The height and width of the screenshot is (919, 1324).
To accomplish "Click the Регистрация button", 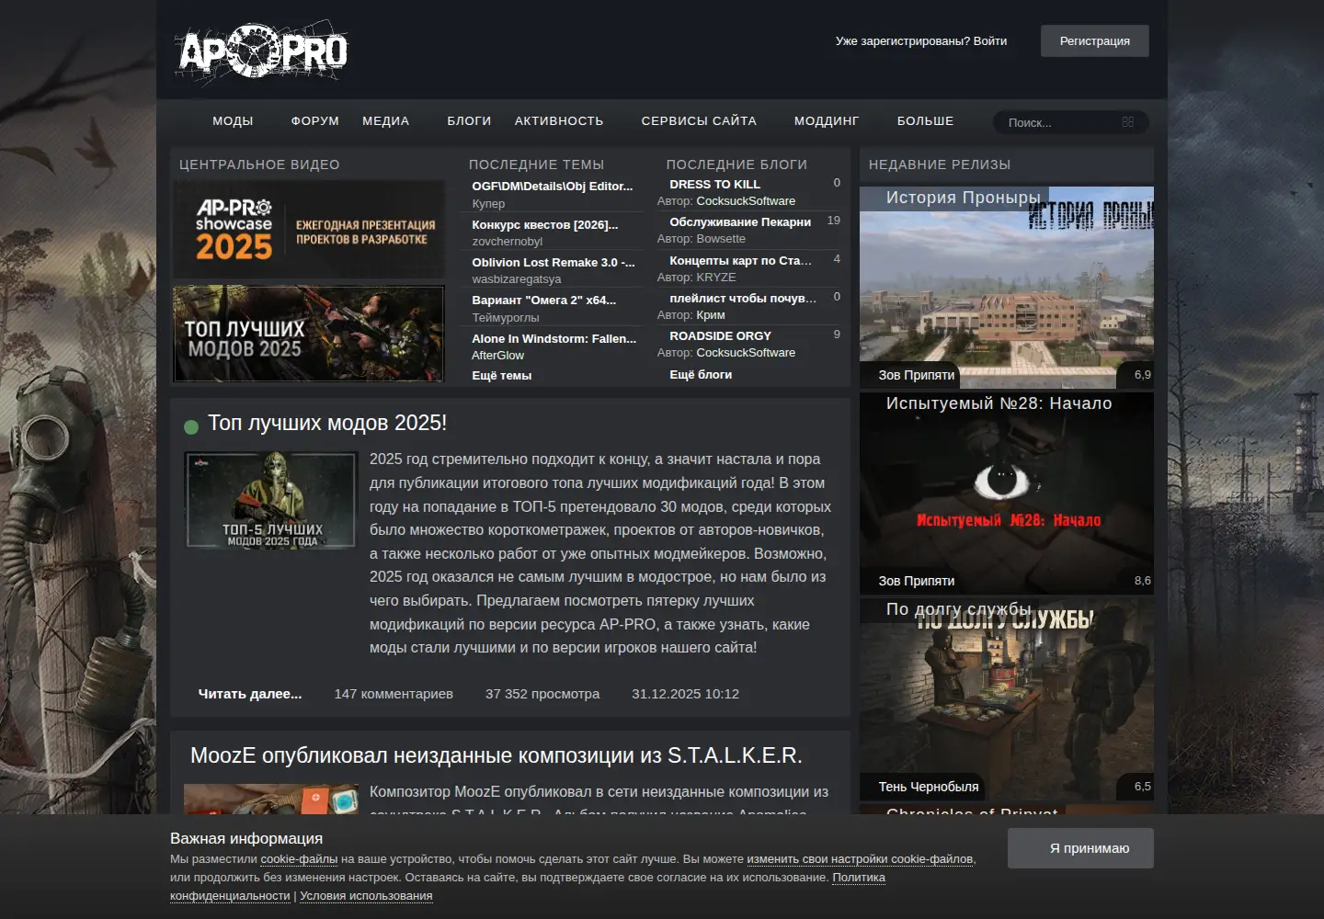I will click(1094, 40).
